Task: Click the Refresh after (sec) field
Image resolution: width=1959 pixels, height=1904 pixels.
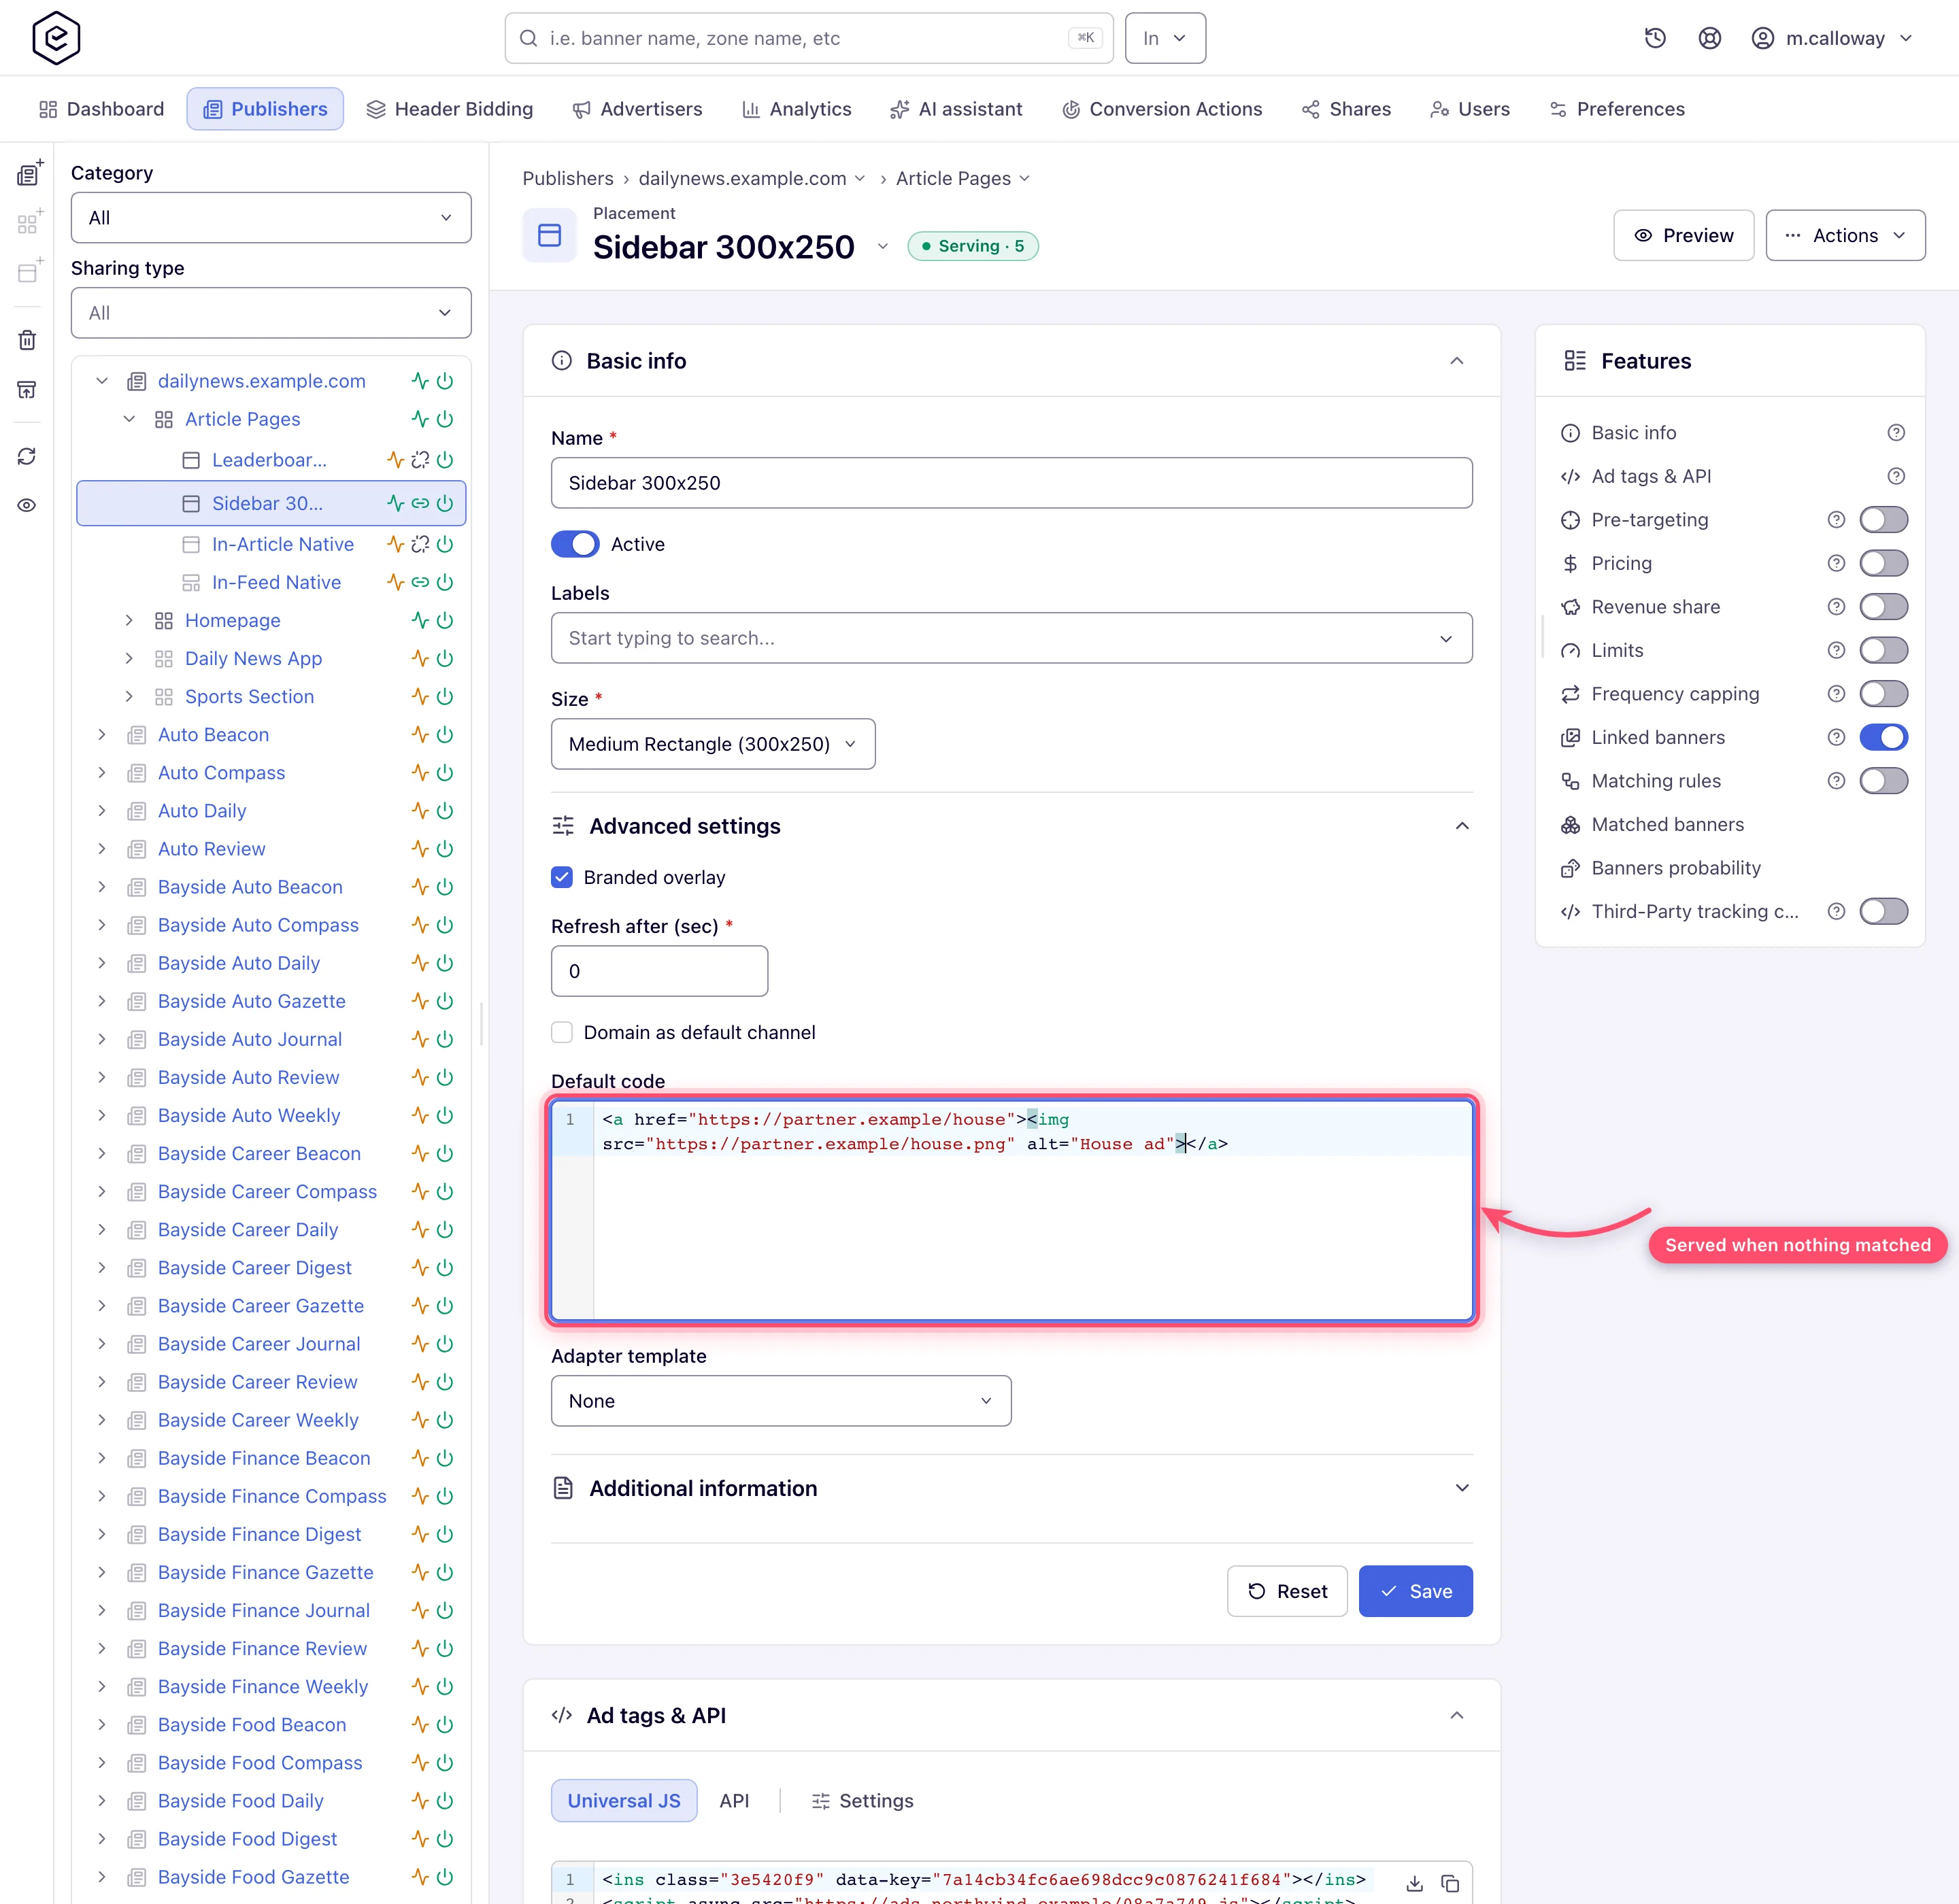Action: point(659,971)
